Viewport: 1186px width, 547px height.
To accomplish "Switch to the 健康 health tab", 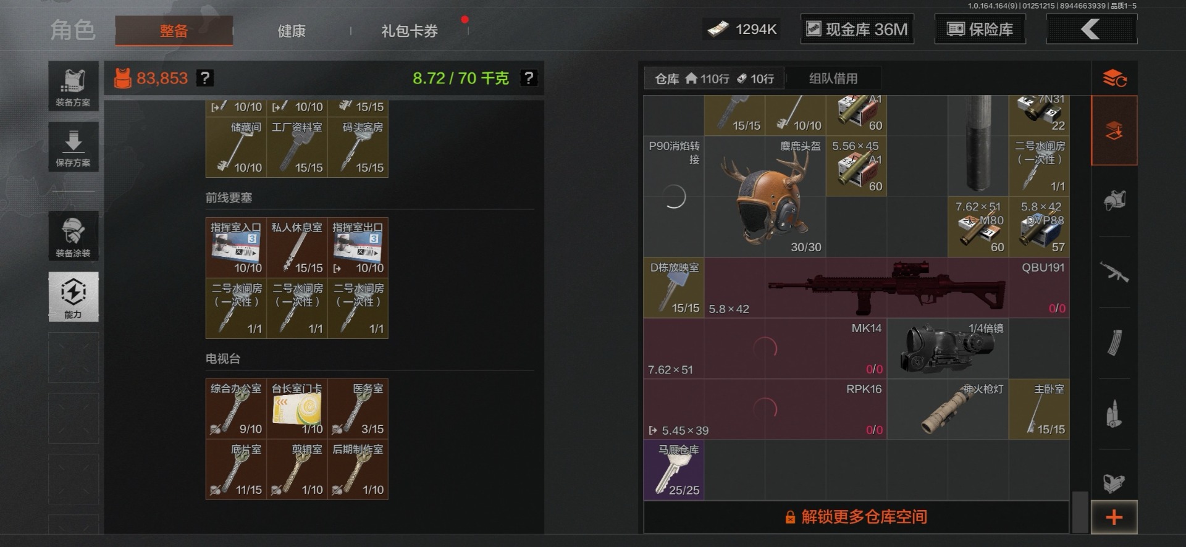I will (292, 31).
